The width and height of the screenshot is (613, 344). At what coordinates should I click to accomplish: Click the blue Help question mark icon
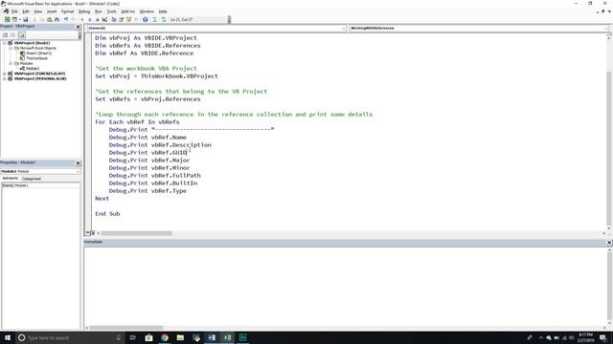click(x=145, y=19)
